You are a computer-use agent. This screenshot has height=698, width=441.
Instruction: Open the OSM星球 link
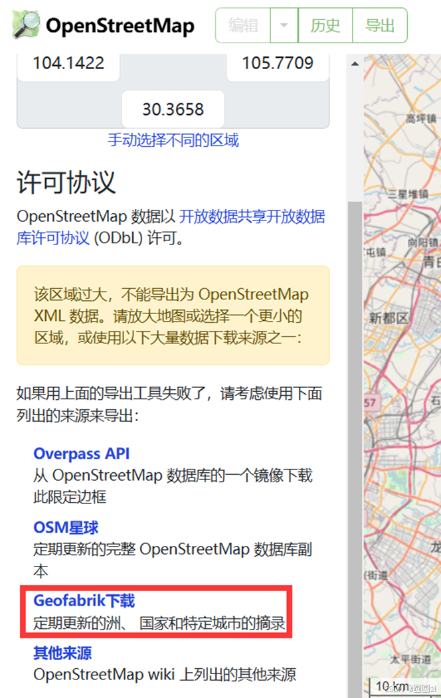click(66, 527)
